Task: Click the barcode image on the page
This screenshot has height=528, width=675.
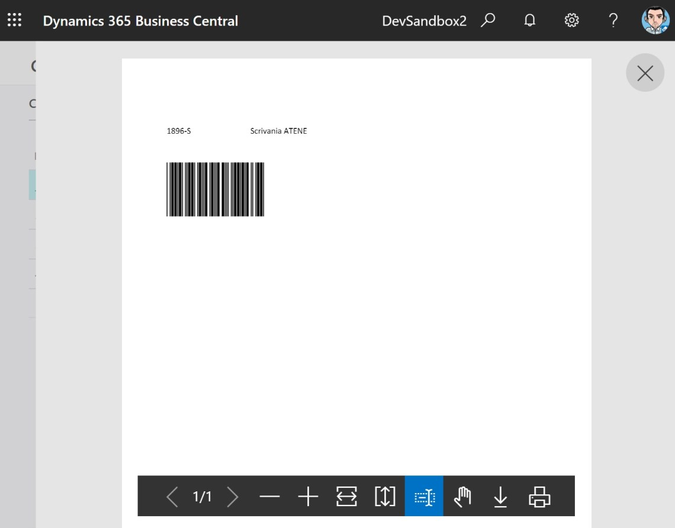Action: pos(215,188)
